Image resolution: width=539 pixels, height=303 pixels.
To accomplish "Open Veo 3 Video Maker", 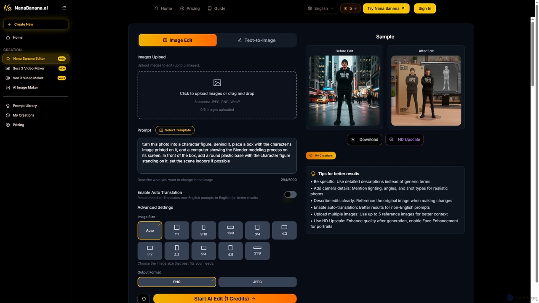I will [36, 78].
